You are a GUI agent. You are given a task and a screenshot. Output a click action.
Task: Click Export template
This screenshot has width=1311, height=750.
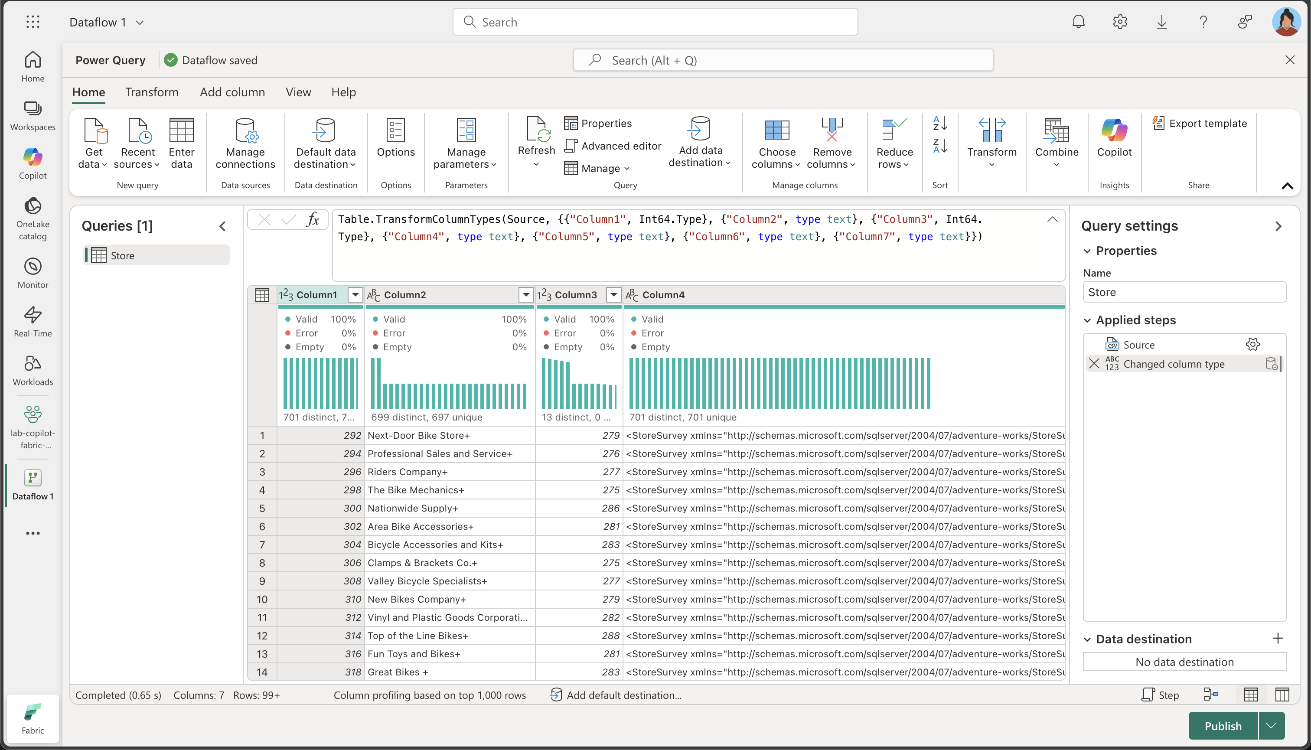[1200, 124]
